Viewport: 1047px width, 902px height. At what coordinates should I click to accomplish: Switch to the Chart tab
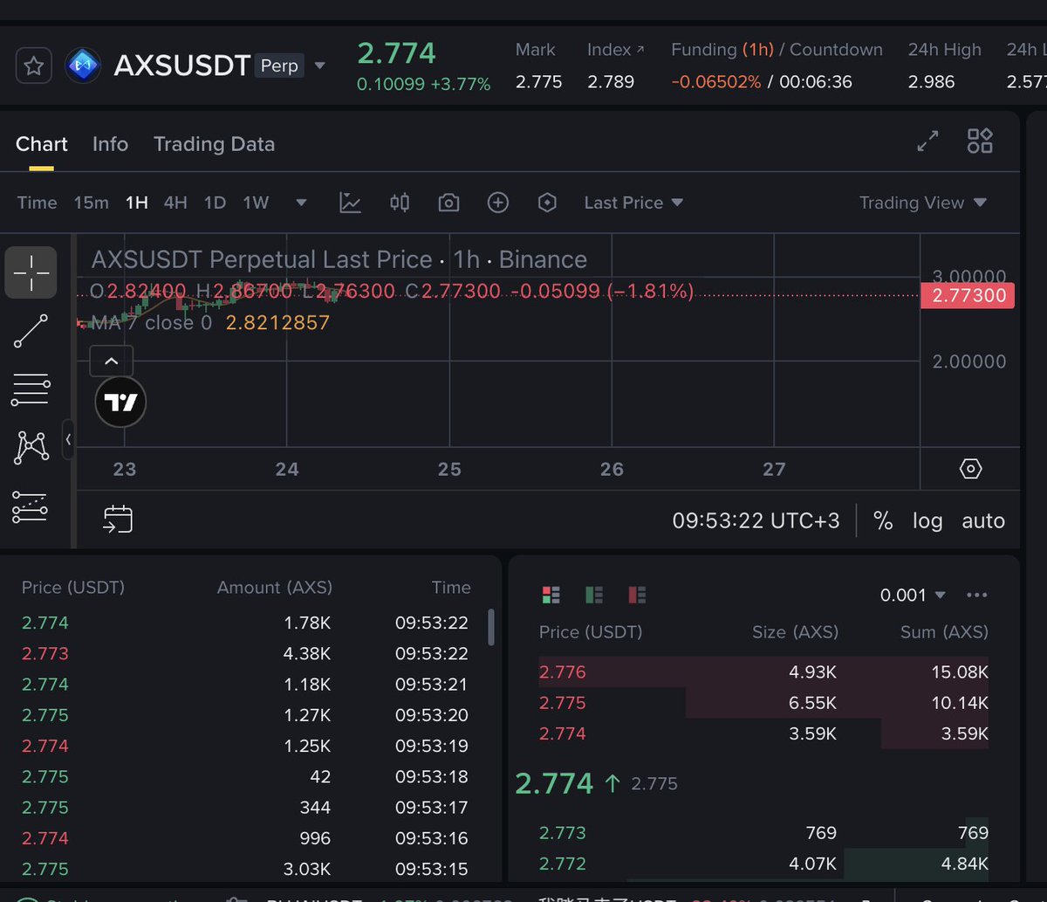(41, 144)
